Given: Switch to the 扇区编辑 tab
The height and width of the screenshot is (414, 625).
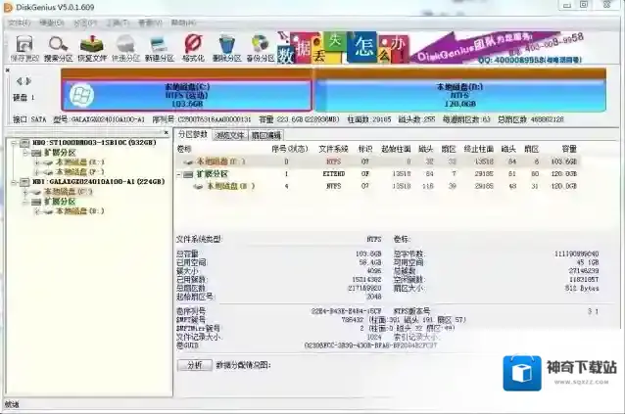Looking at the screenshot, I should (x=265, y=135).
